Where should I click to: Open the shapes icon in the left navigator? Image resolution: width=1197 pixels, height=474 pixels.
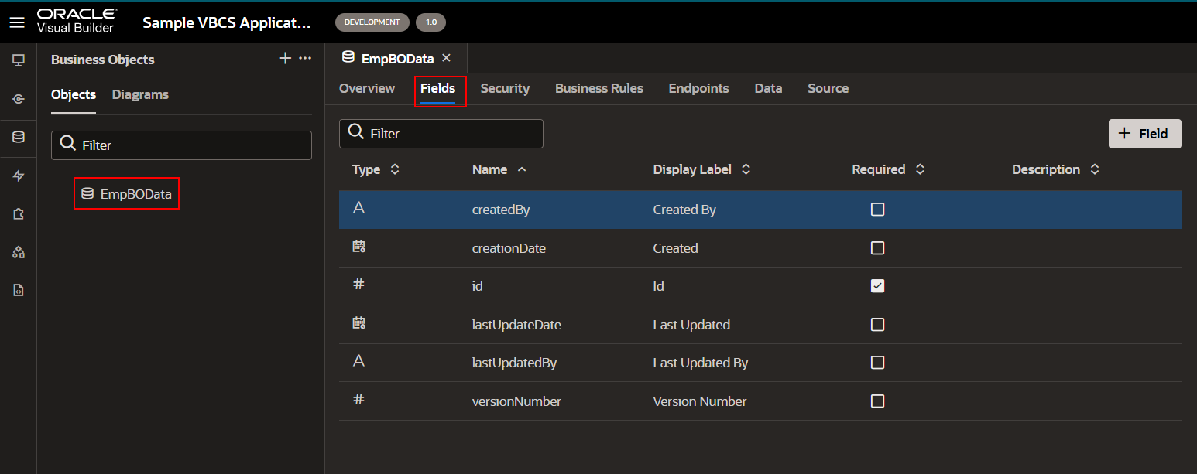(19, 253)
